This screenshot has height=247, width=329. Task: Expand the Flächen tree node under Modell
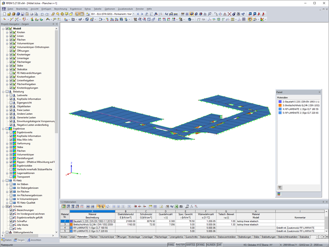pyautogui.click(x=7, y=40)
